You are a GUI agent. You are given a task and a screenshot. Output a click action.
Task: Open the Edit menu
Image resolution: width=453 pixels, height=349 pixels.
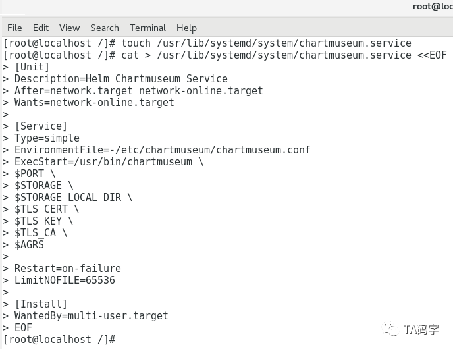coord(41,28)
